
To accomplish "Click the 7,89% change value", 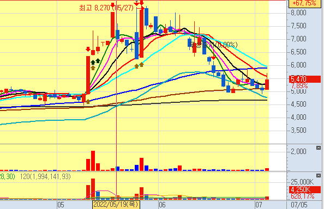I will click(x=299, y=85).
